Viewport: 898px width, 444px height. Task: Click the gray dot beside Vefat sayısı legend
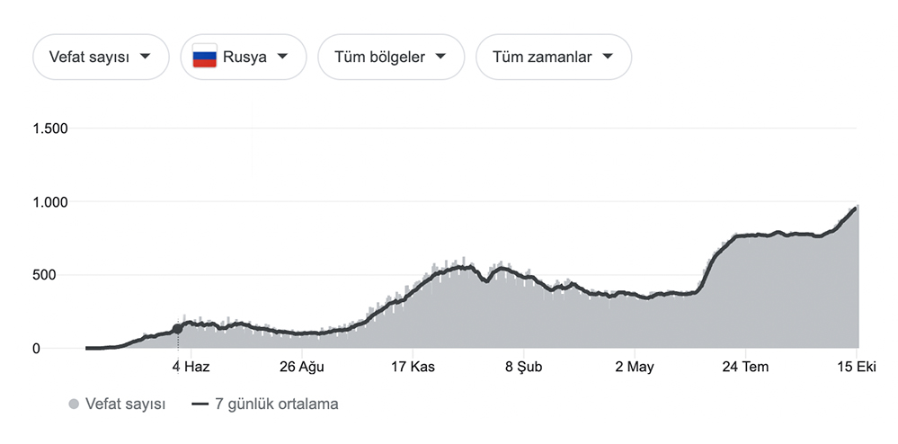[x=74, y=404]
